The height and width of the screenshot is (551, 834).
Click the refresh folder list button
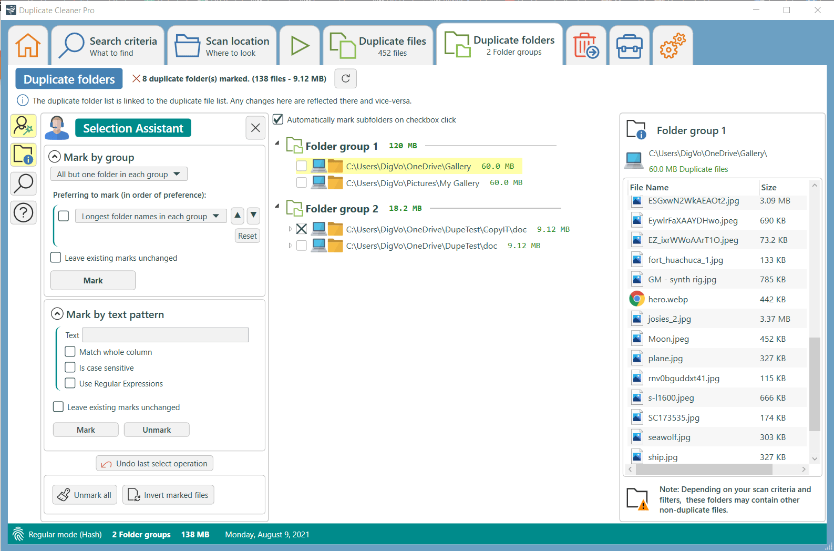[346, 78]
